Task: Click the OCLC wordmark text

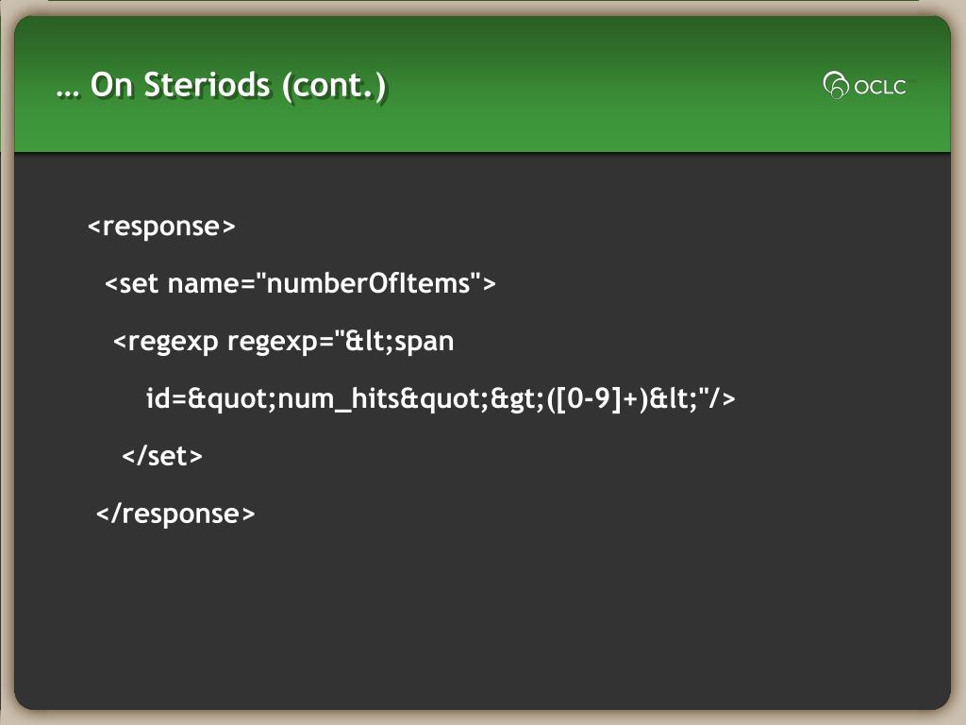Action: [880, 87]
